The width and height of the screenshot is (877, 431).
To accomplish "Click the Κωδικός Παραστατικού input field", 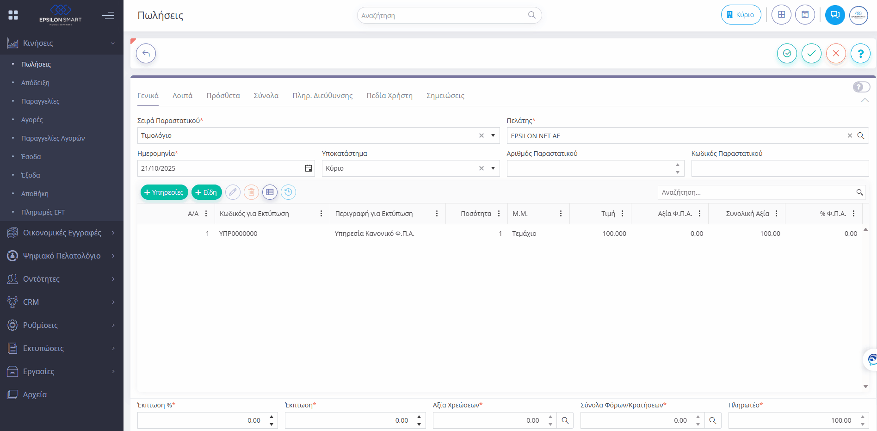I will pos(779,168).
